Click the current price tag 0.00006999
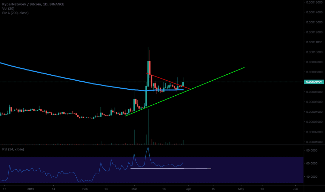 click(x=314, y=82)
